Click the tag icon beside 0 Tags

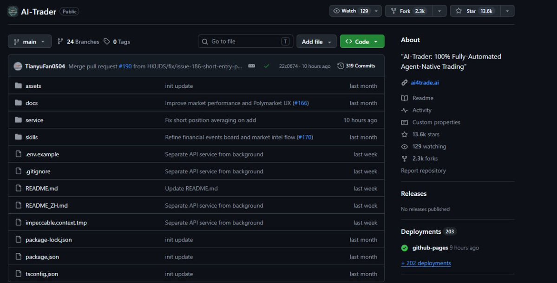(x=106, y=42)
